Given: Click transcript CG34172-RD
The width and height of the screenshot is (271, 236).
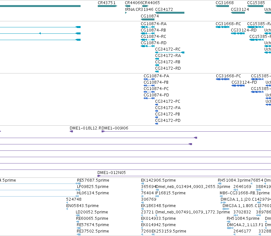Looking at the screenshot, I should point(168,68).
